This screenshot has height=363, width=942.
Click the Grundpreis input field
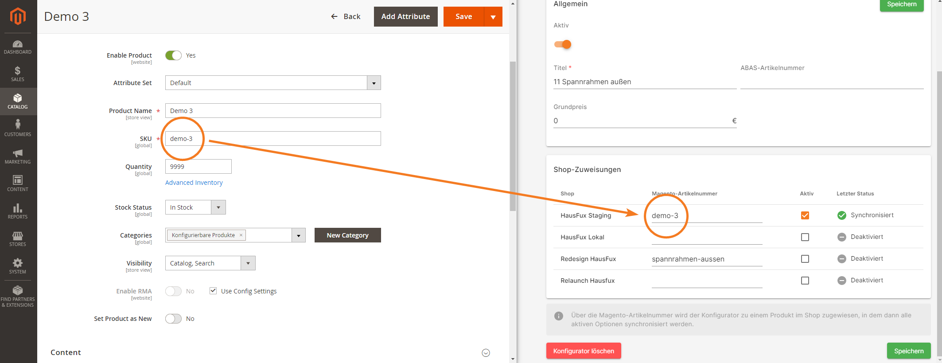coord(645,121)
